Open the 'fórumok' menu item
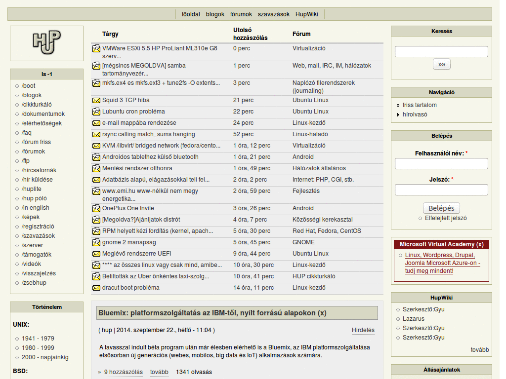Viewport: 506px width, 379px height. [x=241, y=14]
